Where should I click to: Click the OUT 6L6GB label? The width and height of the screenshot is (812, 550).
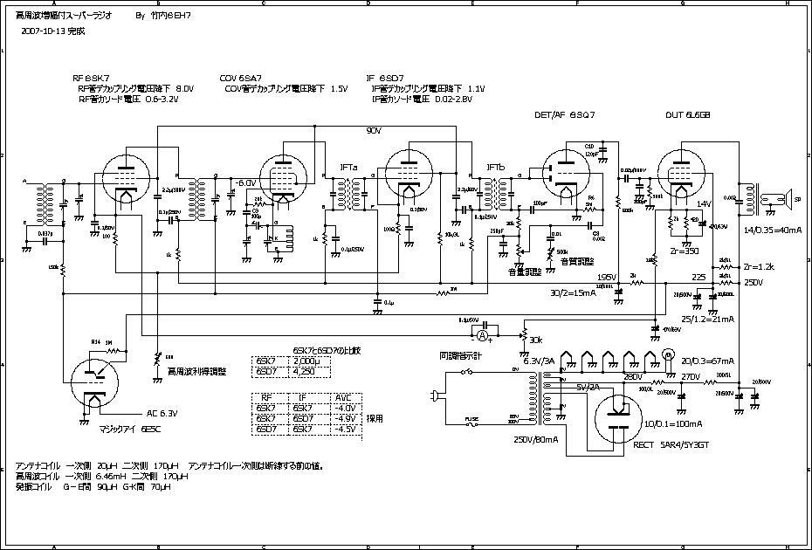pyautogui.click(x=688, y=115)
